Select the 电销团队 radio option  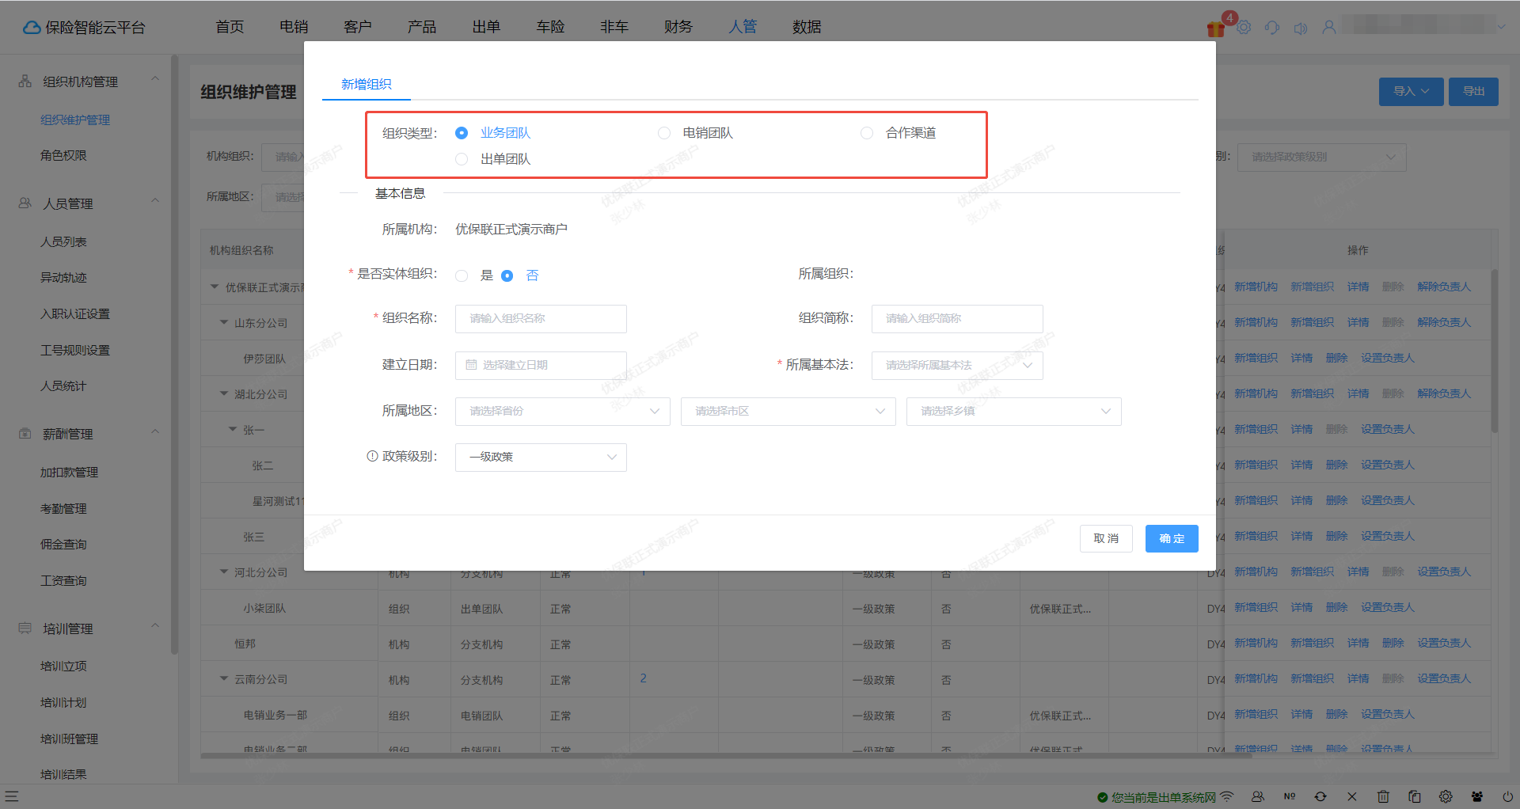point(664,133)
